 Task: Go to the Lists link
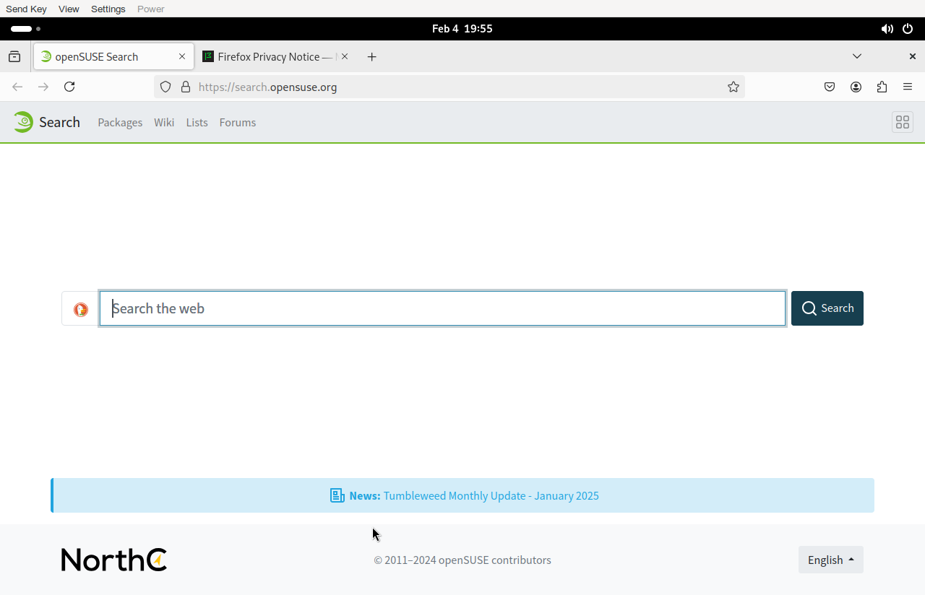tap(197, 123)
